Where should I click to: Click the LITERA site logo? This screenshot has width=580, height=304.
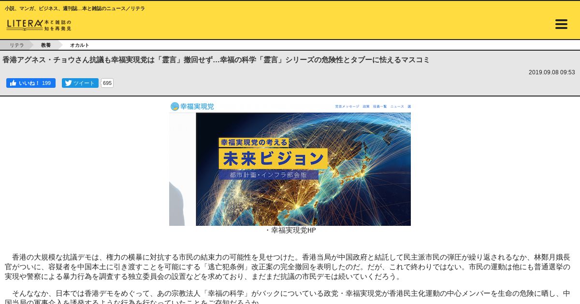tap(39, 24)
